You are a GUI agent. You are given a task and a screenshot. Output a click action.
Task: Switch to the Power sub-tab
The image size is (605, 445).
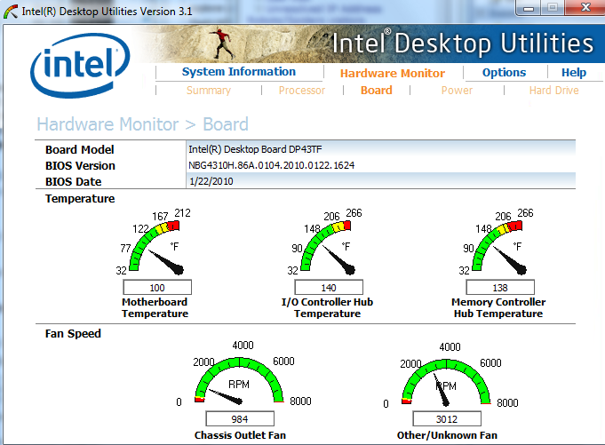tap(457, 91)
